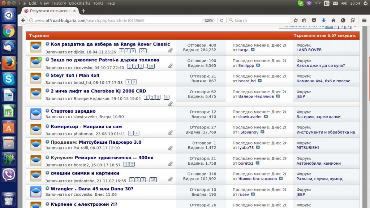Bookmark this page with the star icon
This screenshot has width=370, height=208.
[x=296, y=21]
